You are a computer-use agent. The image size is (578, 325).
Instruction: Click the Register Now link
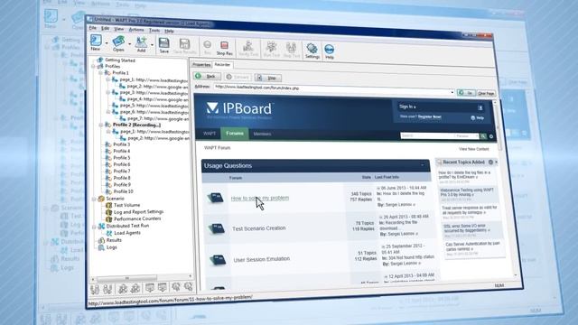coord(430,116)
